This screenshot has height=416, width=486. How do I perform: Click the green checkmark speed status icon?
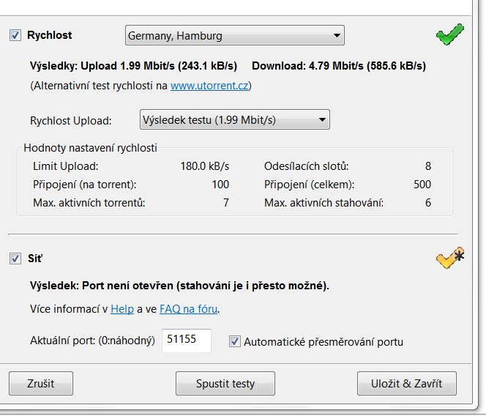(x=449, y=34)
